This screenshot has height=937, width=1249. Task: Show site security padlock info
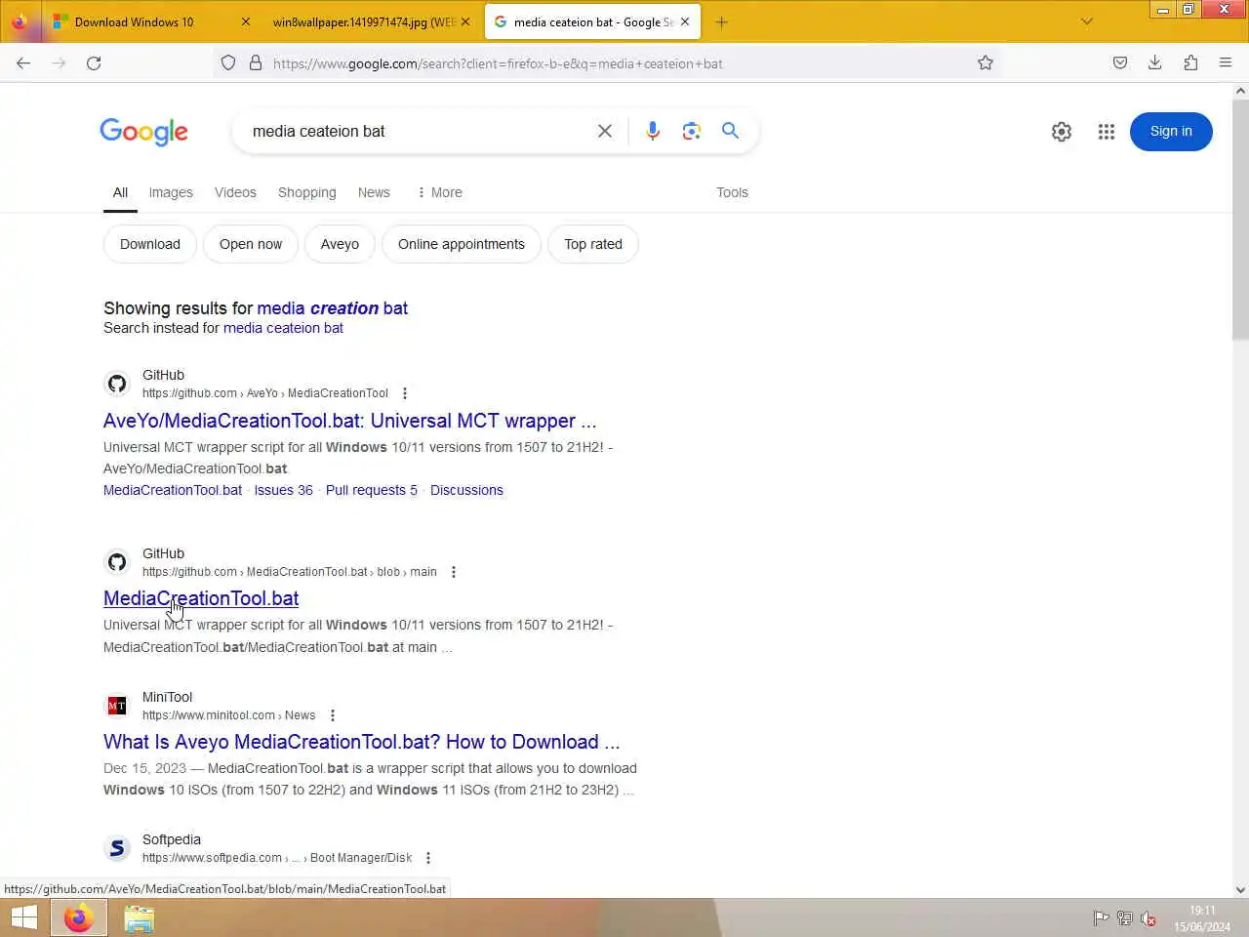[256, 62]
